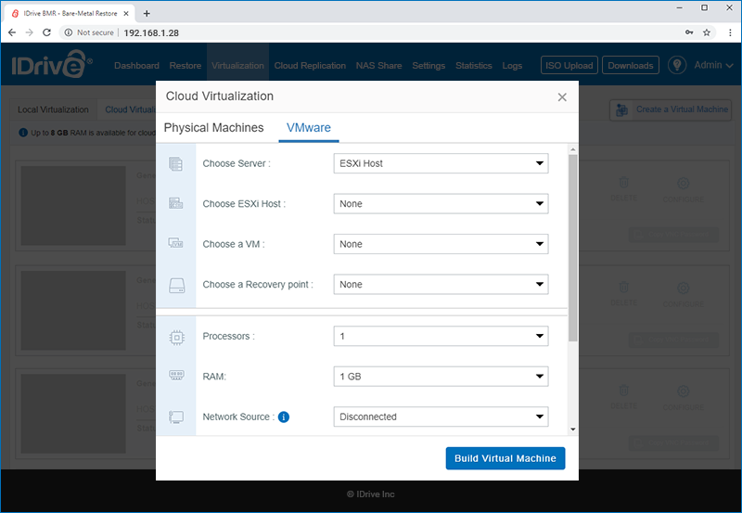Click the Network Source adapter icon

click(x=176, y=417)
